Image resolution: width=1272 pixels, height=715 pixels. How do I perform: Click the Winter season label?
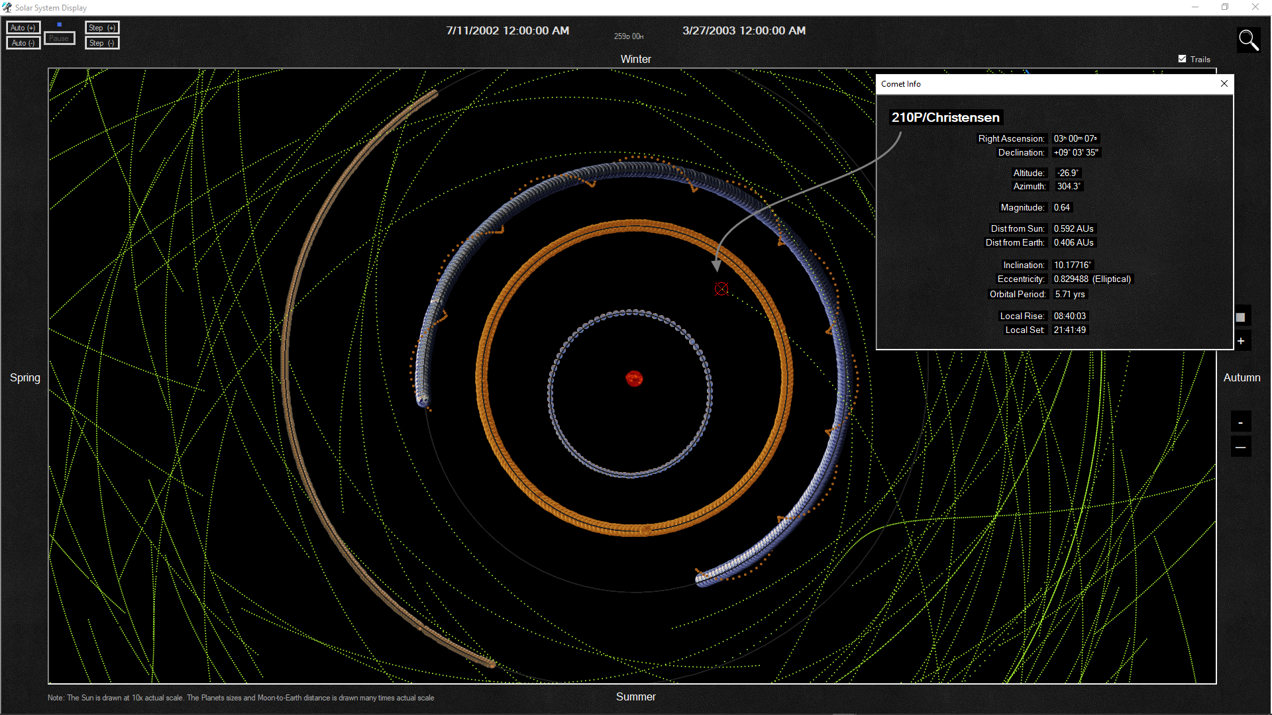pos(635,59)
